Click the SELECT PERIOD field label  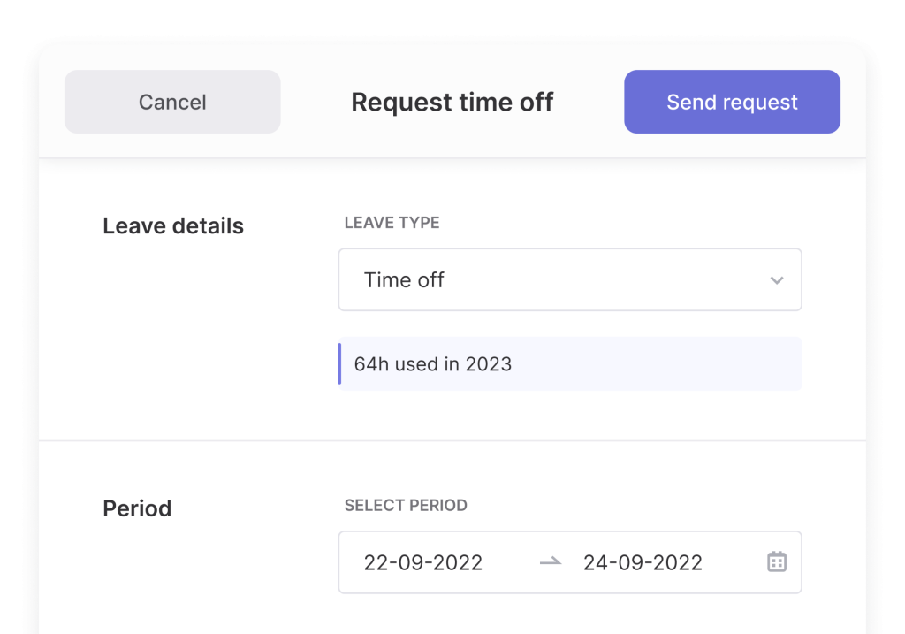coord(406,506)
